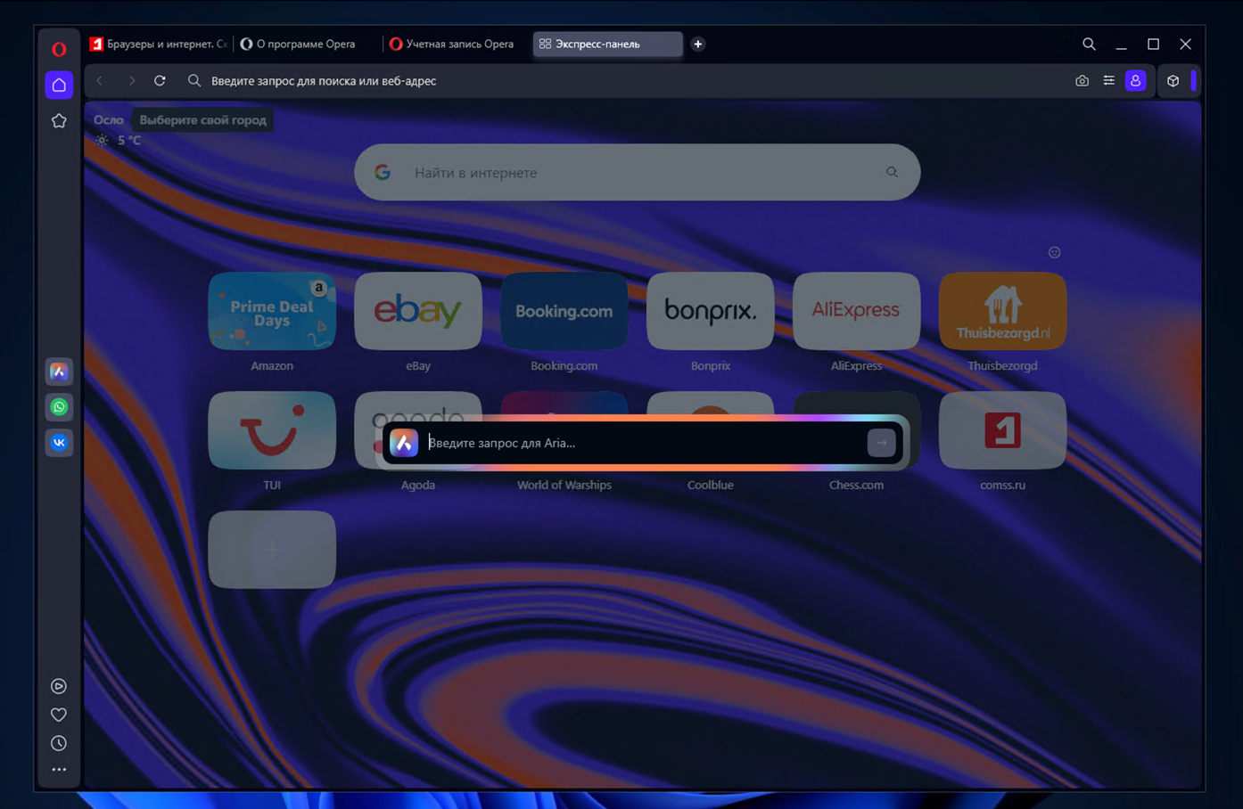1243x809 pixels.
Task: Add a site with the plus tile
Action: (272, 550)
